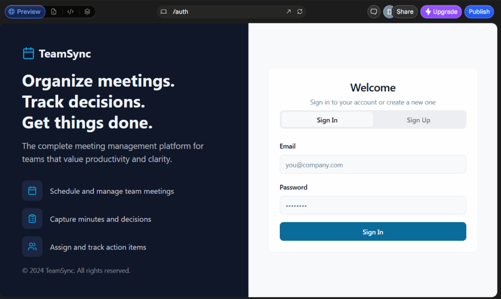Switch to the Sign Up tab
The height and width of the screenshot is (299, 501).
tap(419, 120)
